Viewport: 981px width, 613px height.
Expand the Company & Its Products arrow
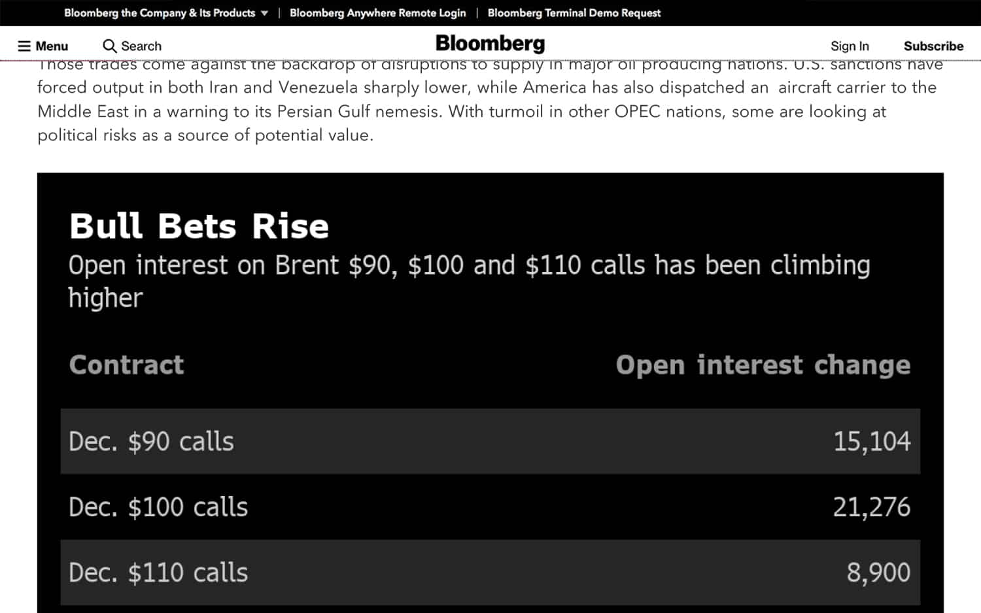(x=264, y=13)
